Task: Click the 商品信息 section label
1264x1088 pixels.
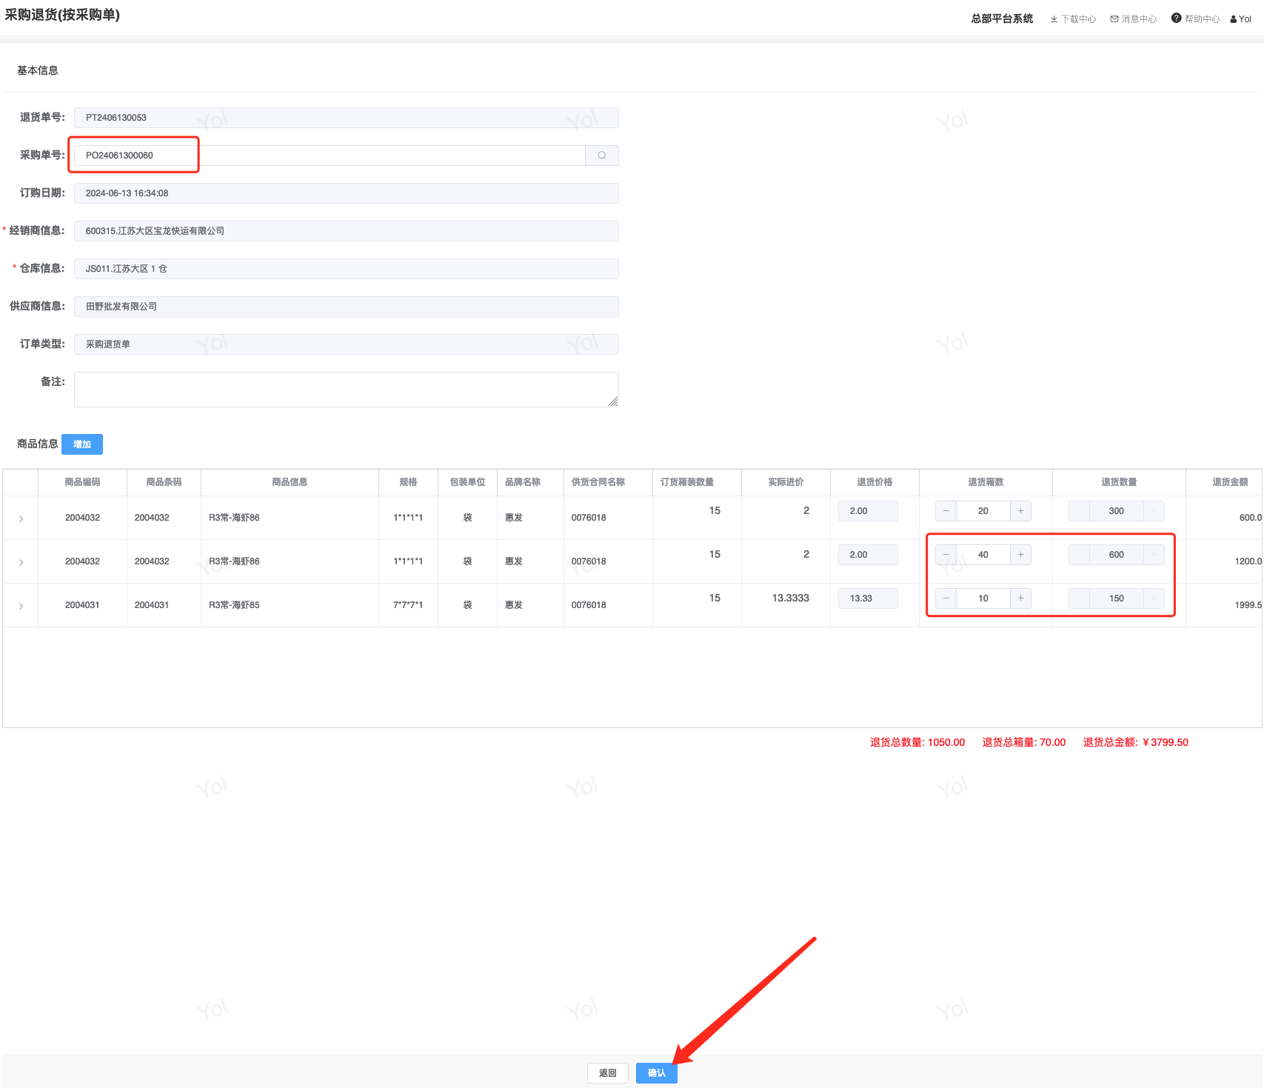Action: (x=38, y=444)
